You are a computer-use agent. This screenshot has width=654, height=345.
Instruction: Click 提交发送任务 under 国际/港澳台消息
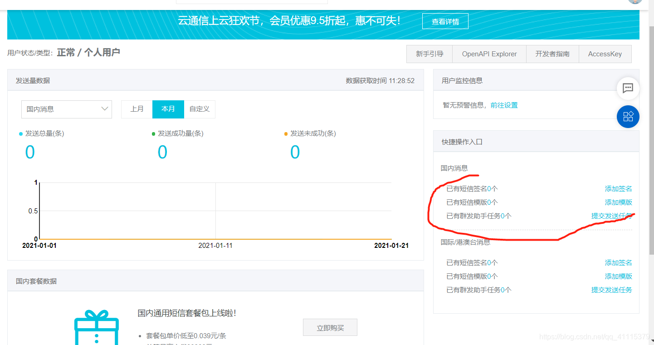(x=611, y=290)
